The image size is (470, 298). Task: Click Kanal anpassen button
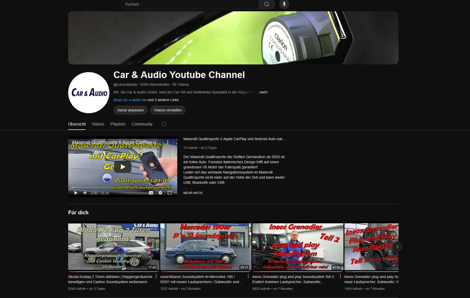point(130,110)
